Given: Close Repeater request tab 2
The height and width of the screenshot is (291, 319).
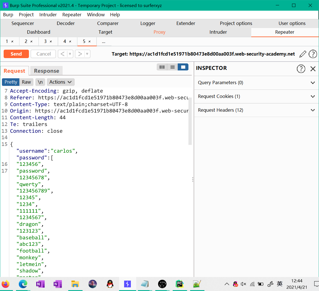Looking at the screenshot, I should coord(31,42).
